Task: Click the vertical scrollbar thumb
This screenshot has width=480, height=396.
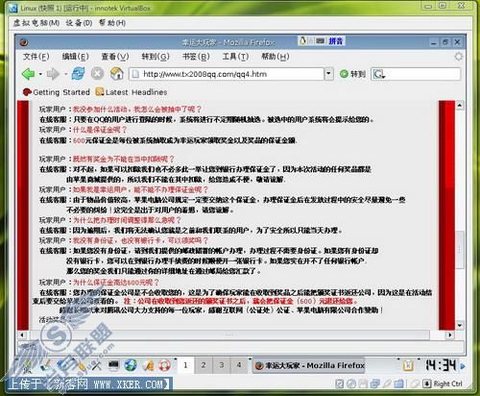Action: 460,249
